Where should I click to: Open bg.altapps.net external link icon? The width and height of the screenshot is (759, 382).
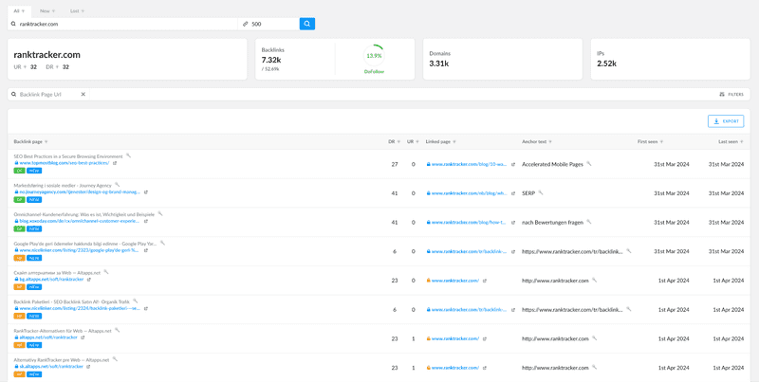click(x=88, y=280)
